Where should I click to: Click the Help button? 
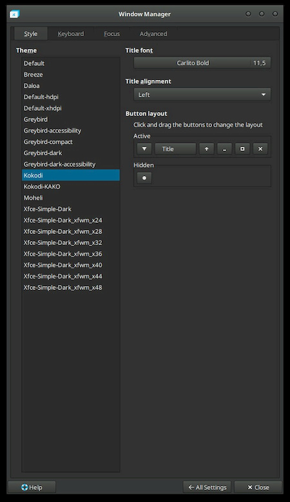[x=32, y=487]
